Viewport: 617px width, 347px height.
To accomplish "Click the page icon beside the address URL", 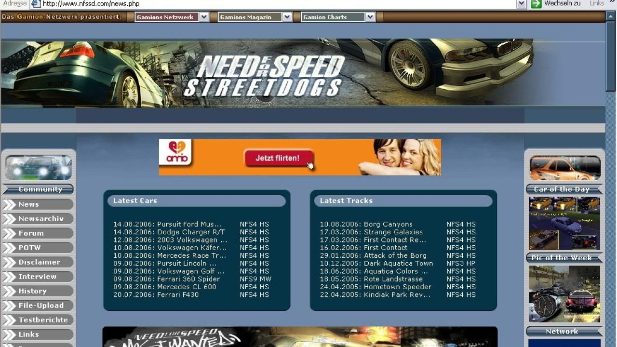I will (36, 4).
